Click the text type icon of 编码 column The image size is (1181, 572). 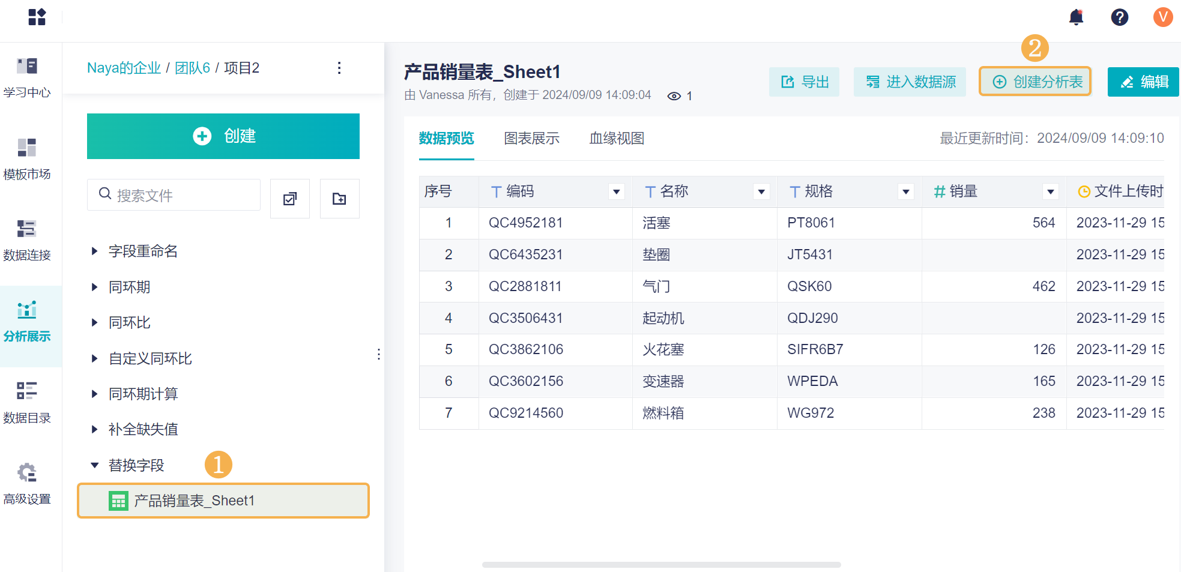point(496,192)
